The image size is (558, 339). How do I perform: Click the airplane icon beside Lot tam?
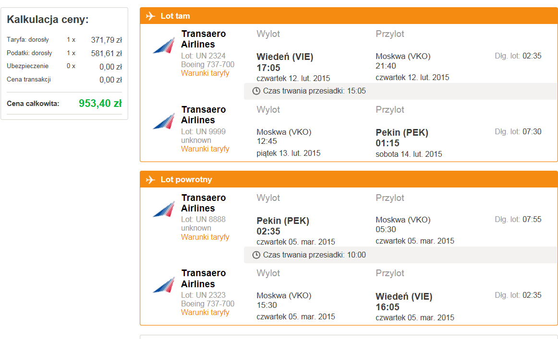[150, 16]
